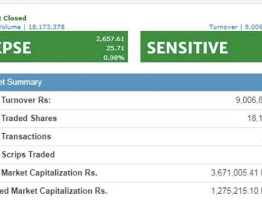Click the Volume 18,173,378 text
This screenshot has height=205, width=262.
[32, 27]
